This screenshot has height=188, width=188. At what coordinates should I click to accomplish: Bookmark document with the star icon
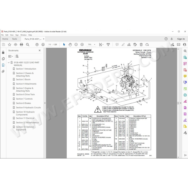pos(10,45)
